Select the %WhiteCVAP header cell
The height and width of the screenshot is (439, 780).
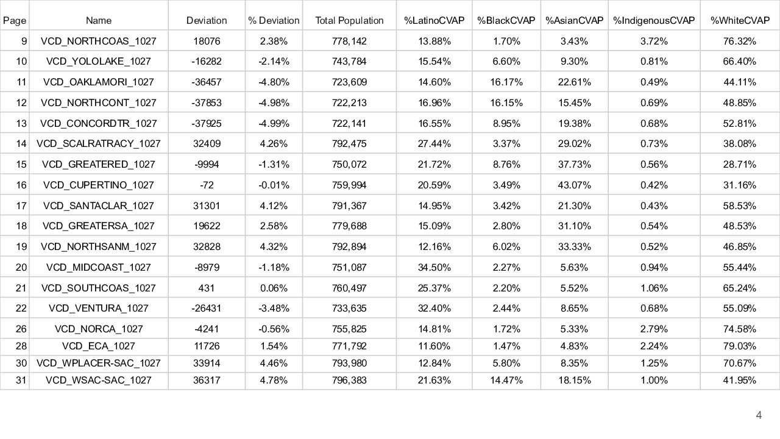[x=739, y=21]
